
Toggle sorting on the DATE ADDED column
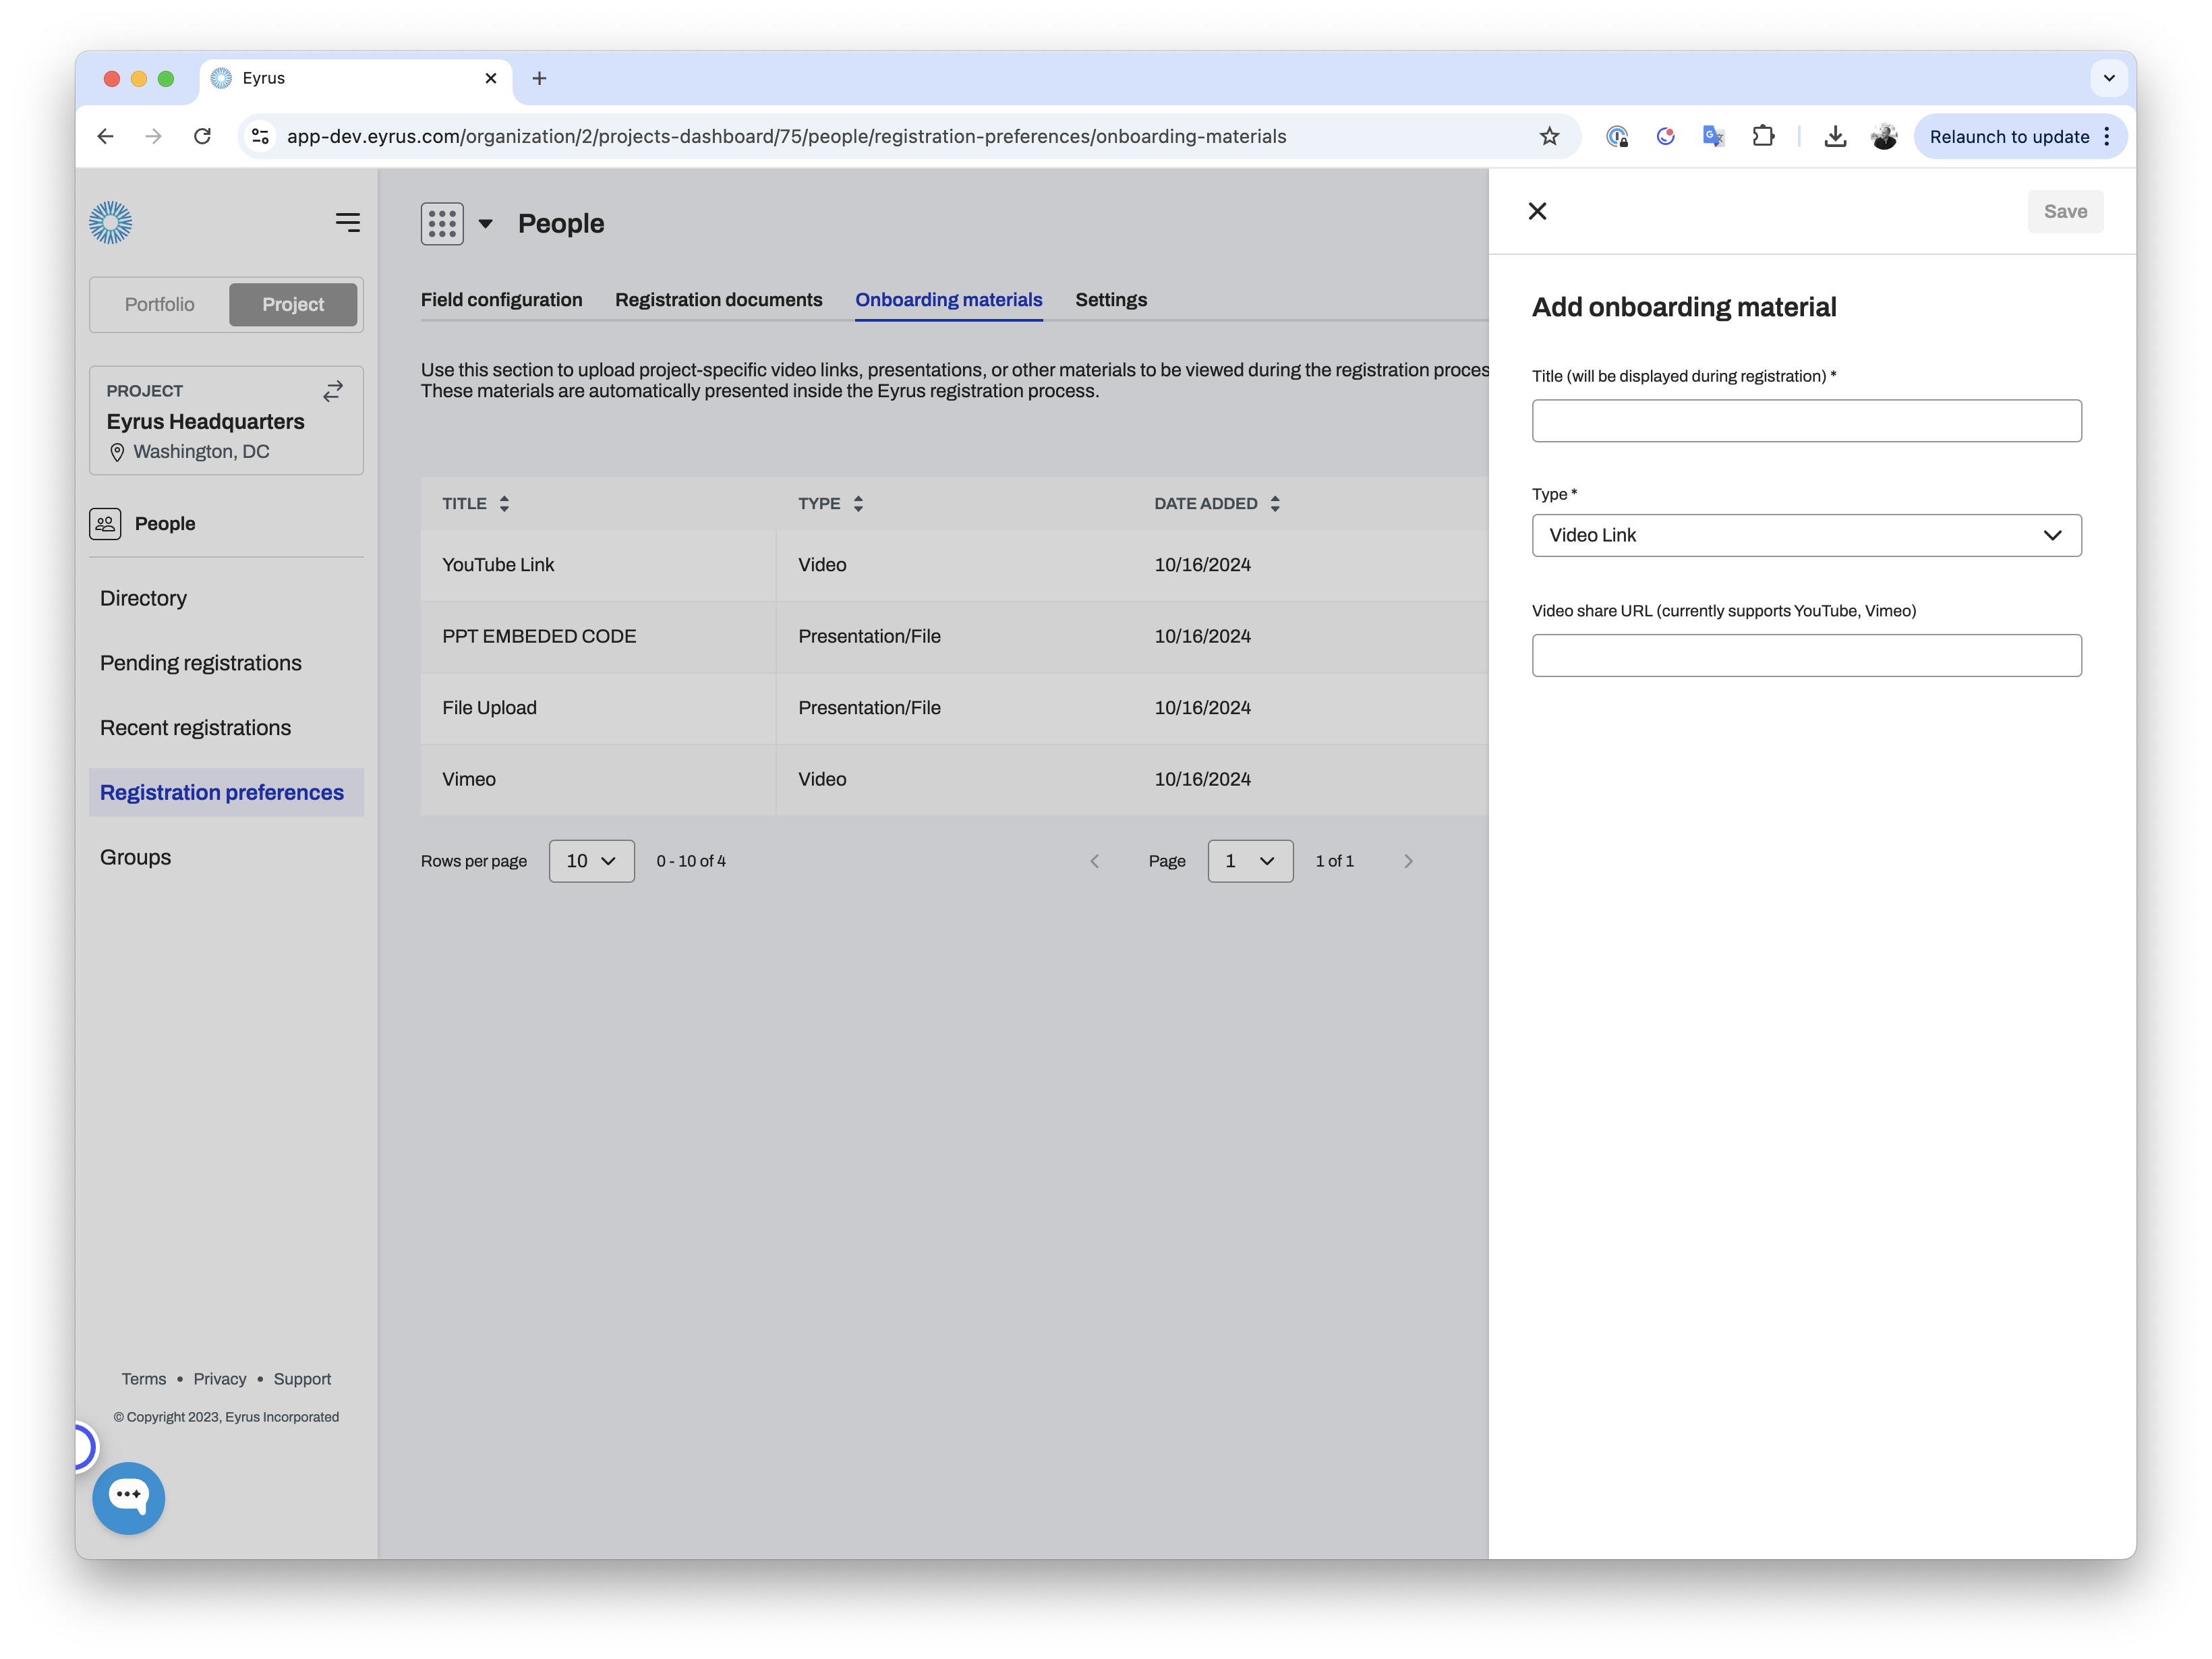1275,503
